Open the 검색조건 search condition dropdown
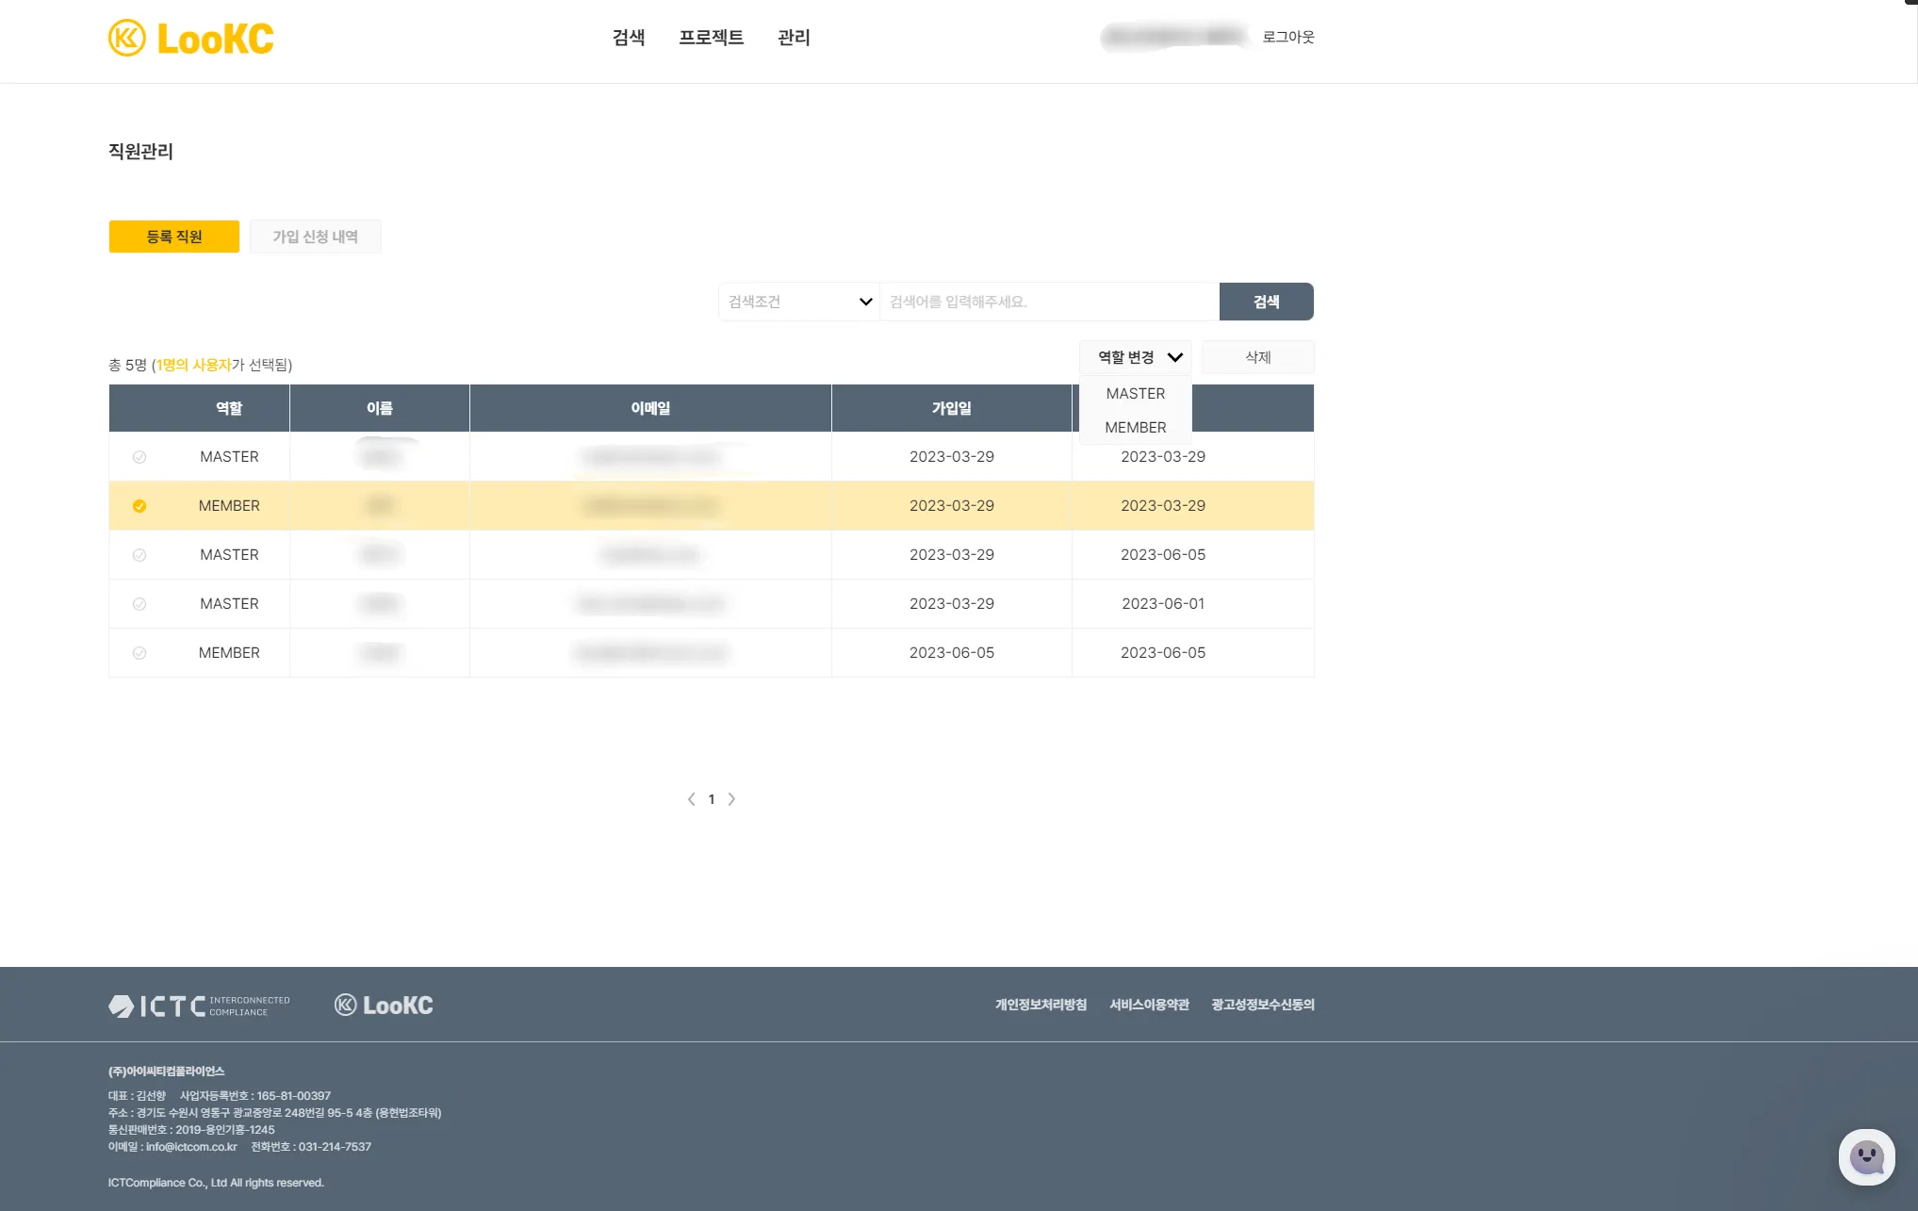 [798, 302]
